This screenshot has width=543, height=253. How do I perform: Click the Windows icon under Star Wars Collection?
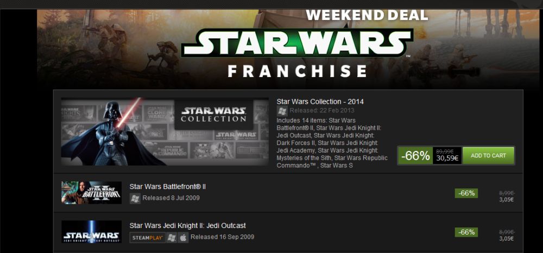[282, 111]
